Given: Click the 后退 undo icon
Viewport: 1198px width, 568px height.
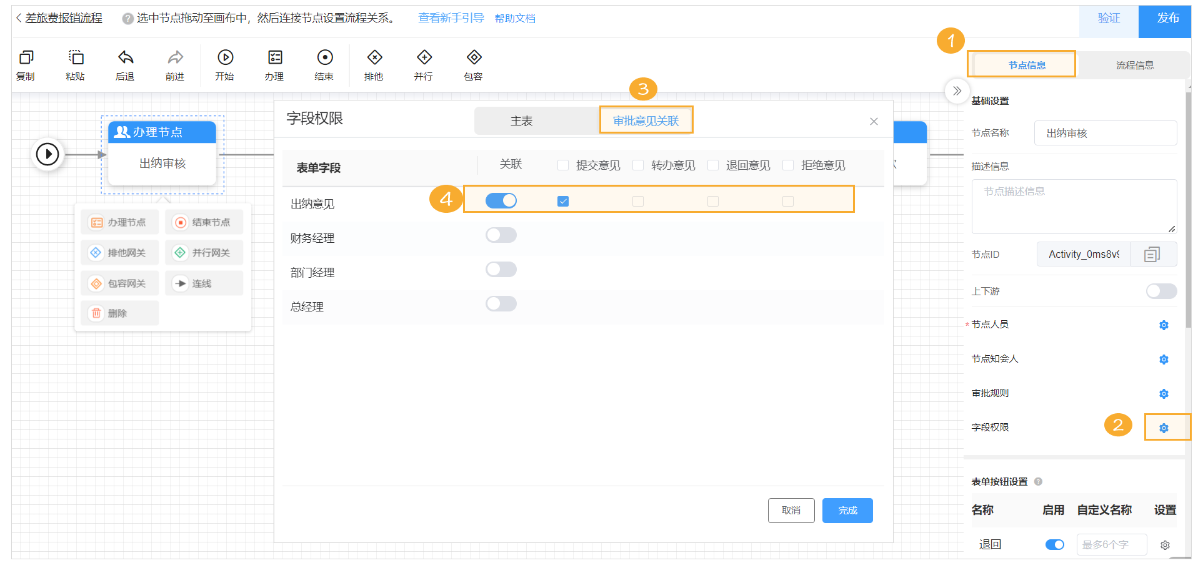Looking at the screenshot, I should click(124, 64).
